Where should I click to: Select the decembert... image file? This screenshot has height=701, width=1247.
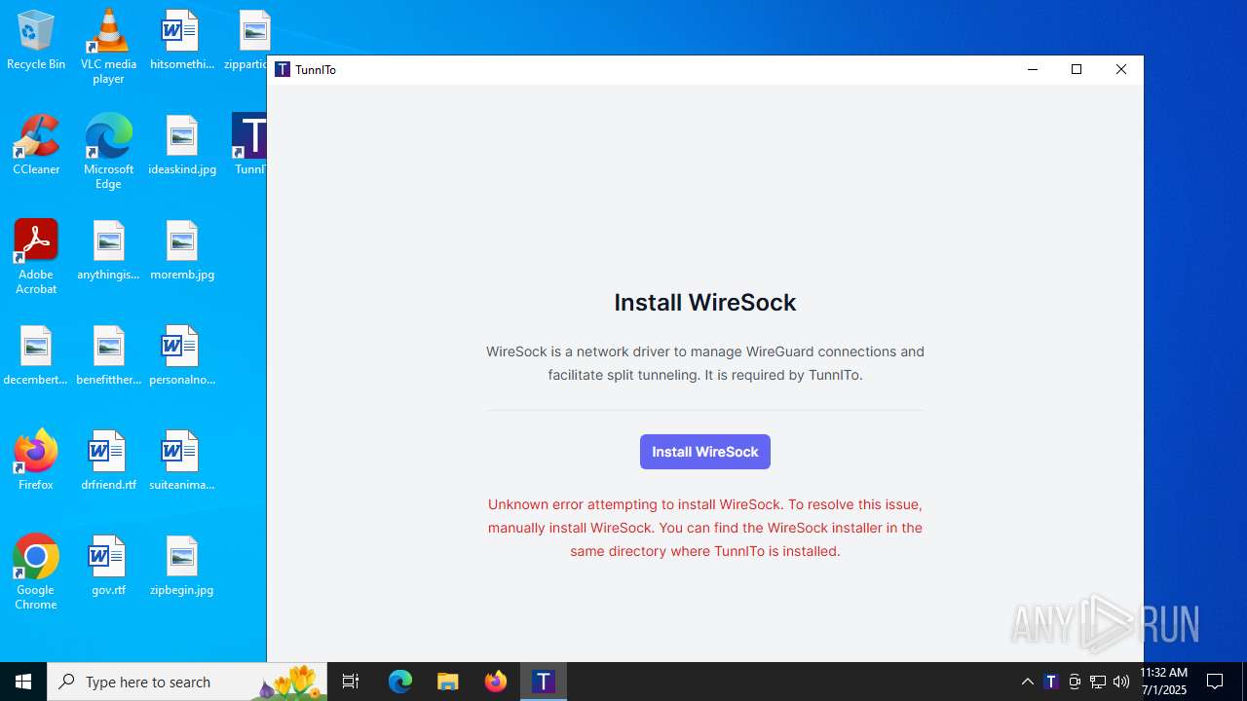36,355
